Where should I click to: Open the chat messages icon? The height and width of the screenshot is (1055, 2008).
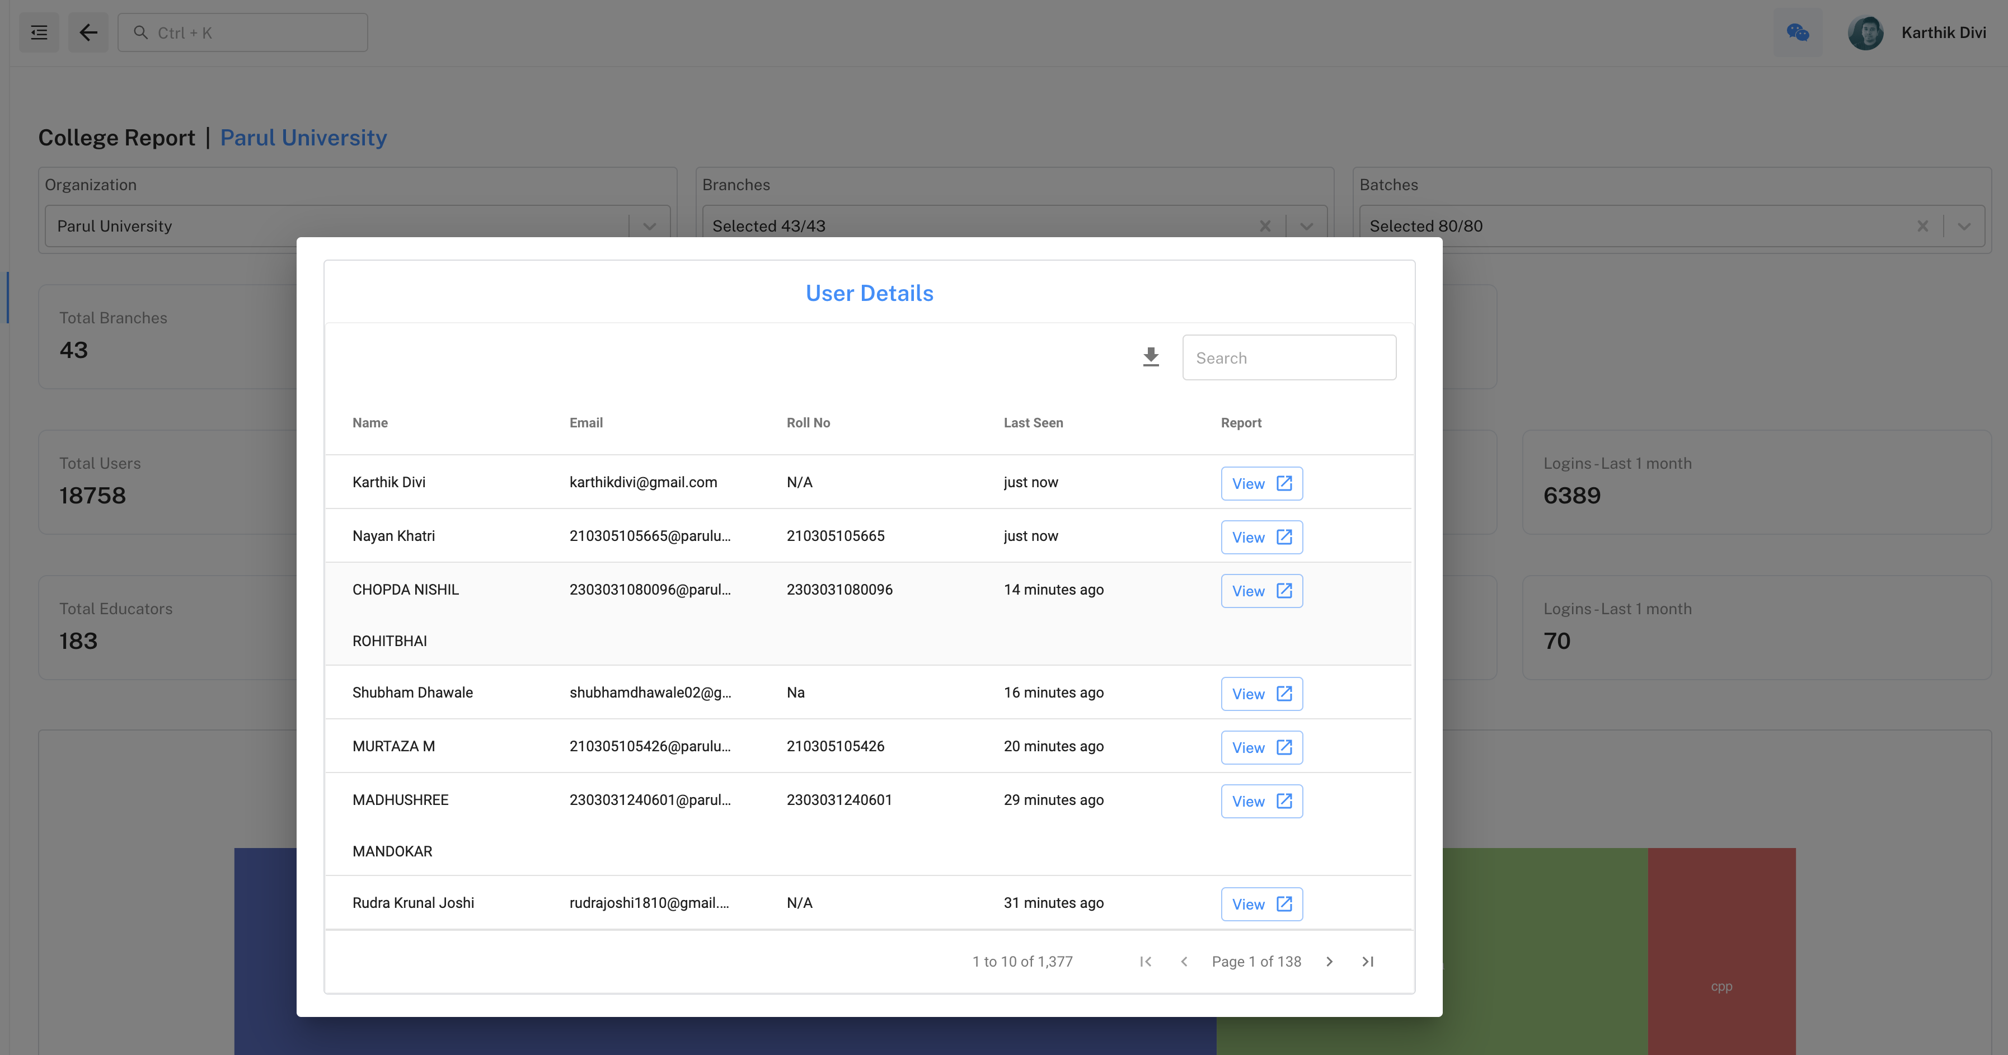(x=1798, y=33)
